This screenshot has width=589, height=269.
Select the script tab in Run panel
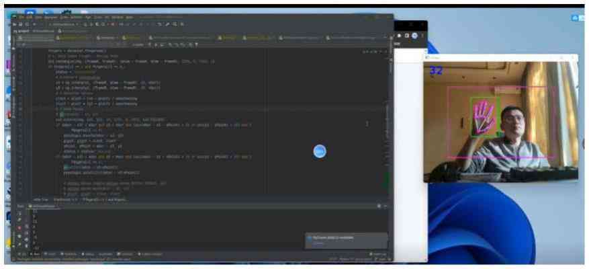(x=42, y=206)
